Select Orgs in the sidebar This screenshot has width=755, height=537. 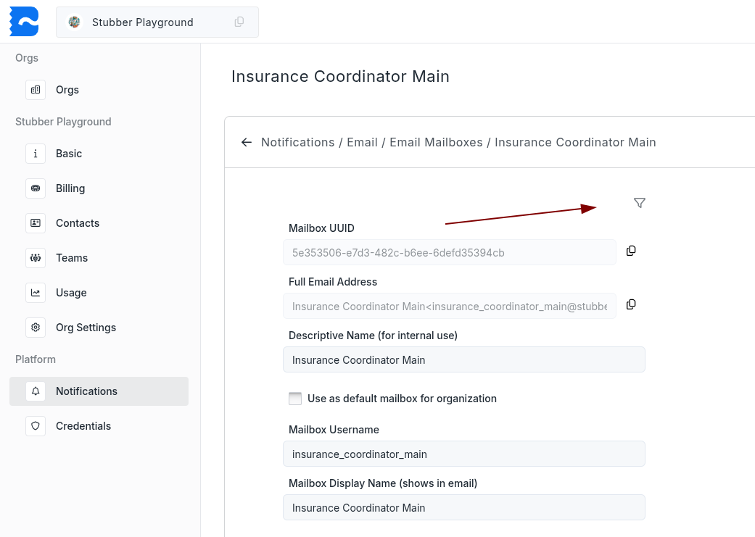click(x=67, y=90)
